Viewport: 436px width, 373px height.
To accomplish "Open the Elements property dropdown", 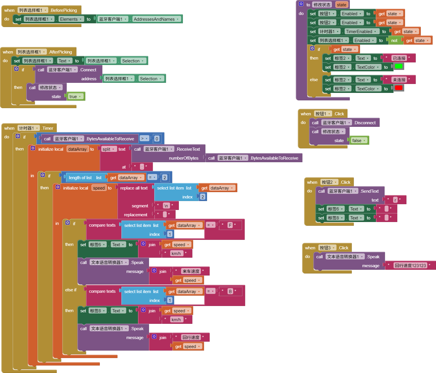I will [81, 19].
